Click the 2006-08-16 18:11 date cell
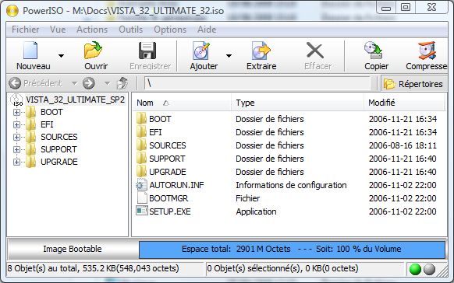Screen dimensions: 454x283 click(x=403, y=145)
